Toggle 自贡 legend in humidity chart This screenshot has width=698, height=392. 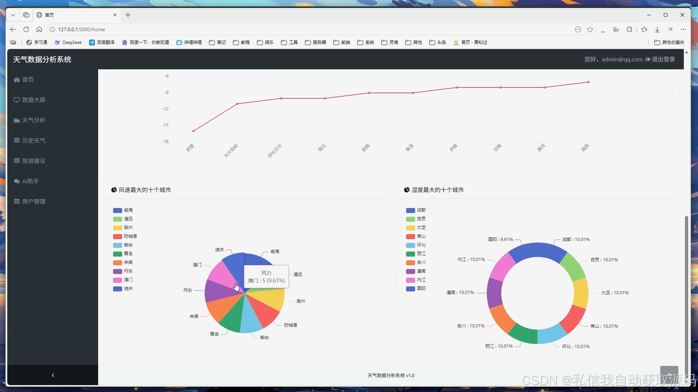[x=416, y=219]
